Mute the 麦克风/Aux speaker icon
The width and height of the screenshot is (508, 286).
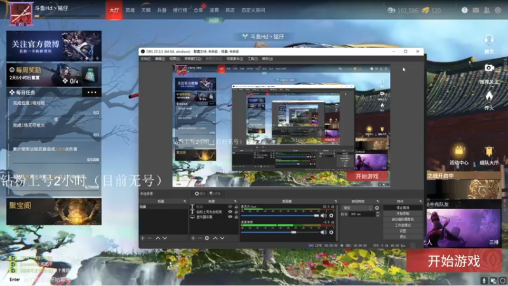[323, 215]
